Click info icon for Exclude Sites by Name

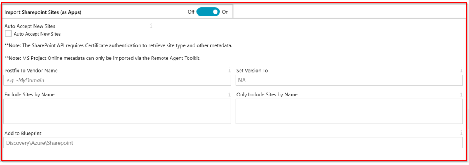tap(229, 94)
